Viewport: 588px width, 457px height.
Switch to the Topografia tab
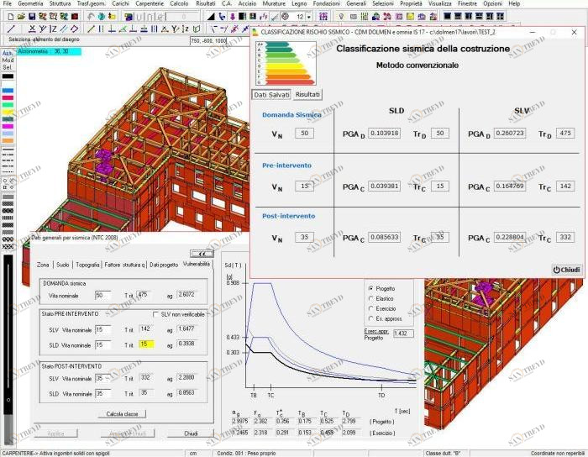pos(87,265)
